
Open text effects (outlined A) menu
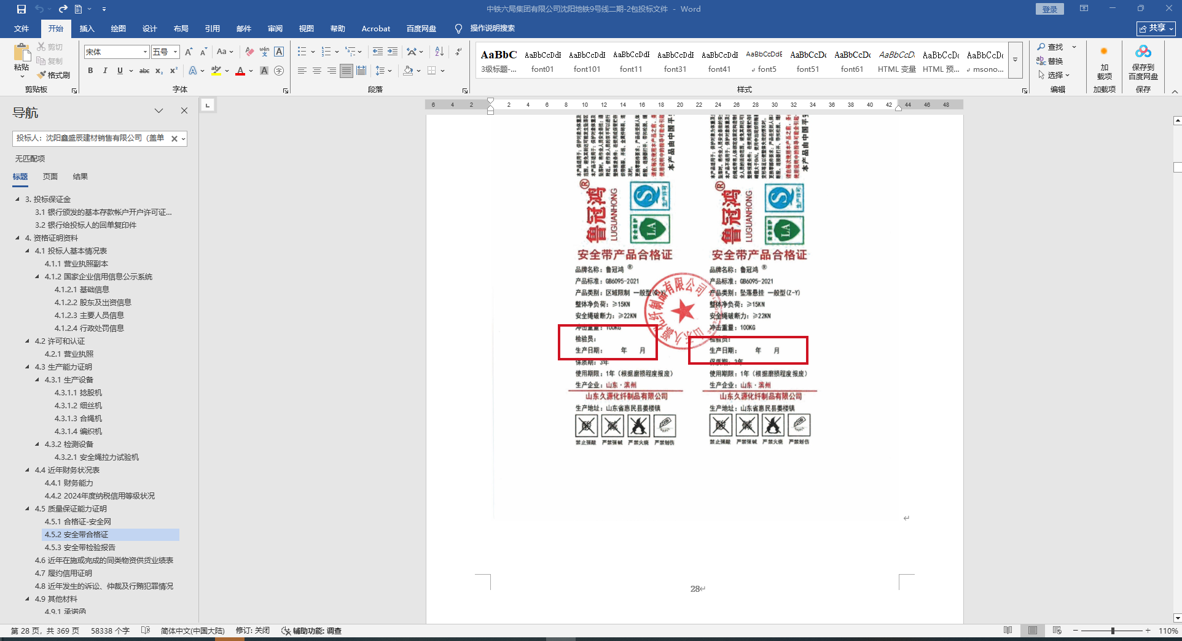tap(193, 71)
